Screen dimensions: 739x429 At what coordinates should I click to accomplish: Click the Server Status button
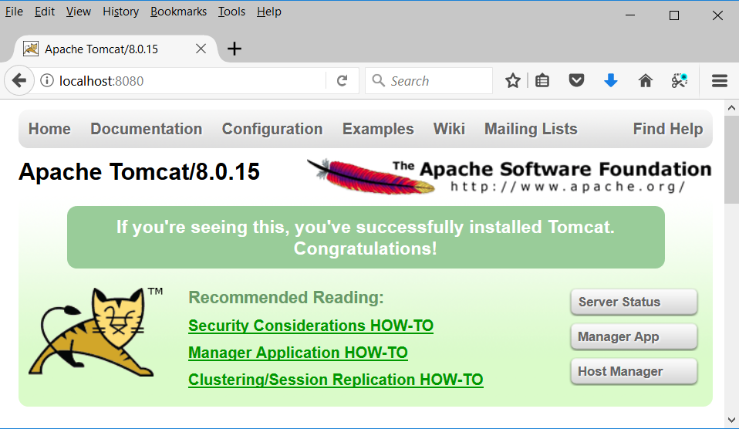pos(634,302)
